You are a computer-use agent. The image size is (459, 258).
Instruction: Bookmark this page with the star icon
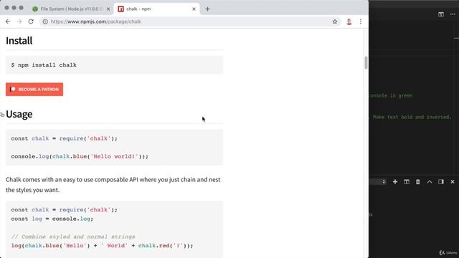point(335,21)
